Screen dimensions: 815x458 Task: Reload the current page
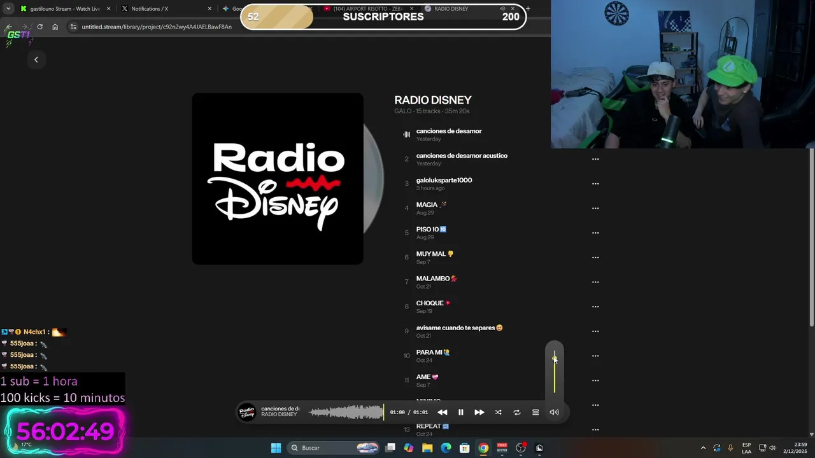[x=40, y=27]
